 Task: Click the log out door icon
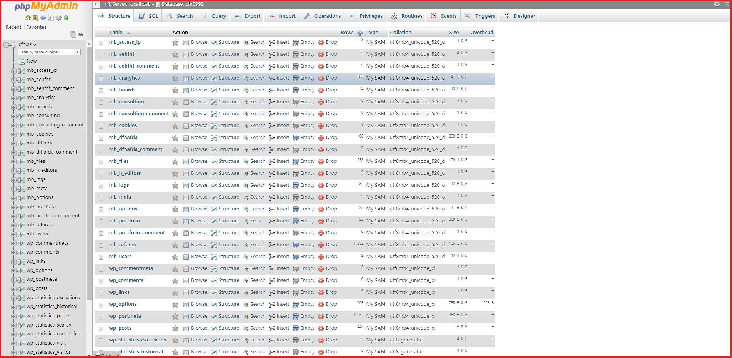tap(35, 18)
